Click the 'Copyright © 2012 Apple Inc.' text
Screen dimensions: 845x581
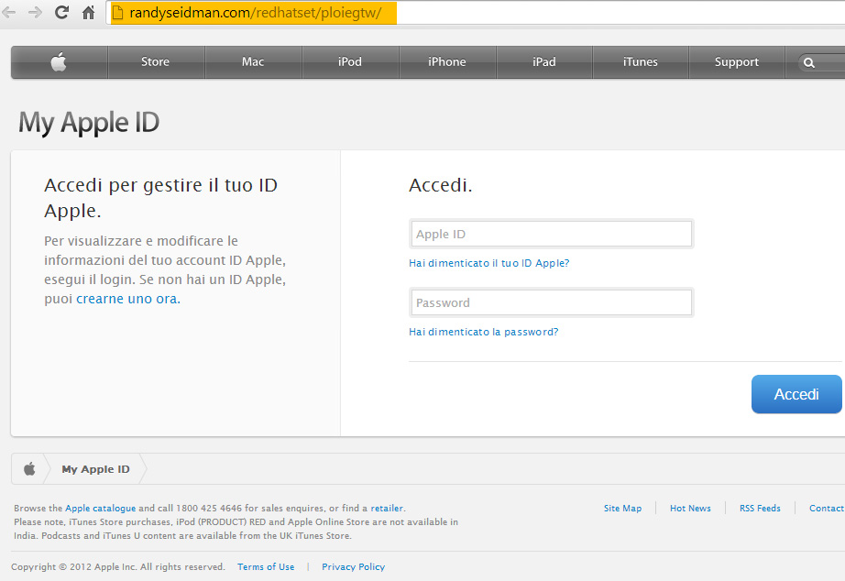coord(73,567)
